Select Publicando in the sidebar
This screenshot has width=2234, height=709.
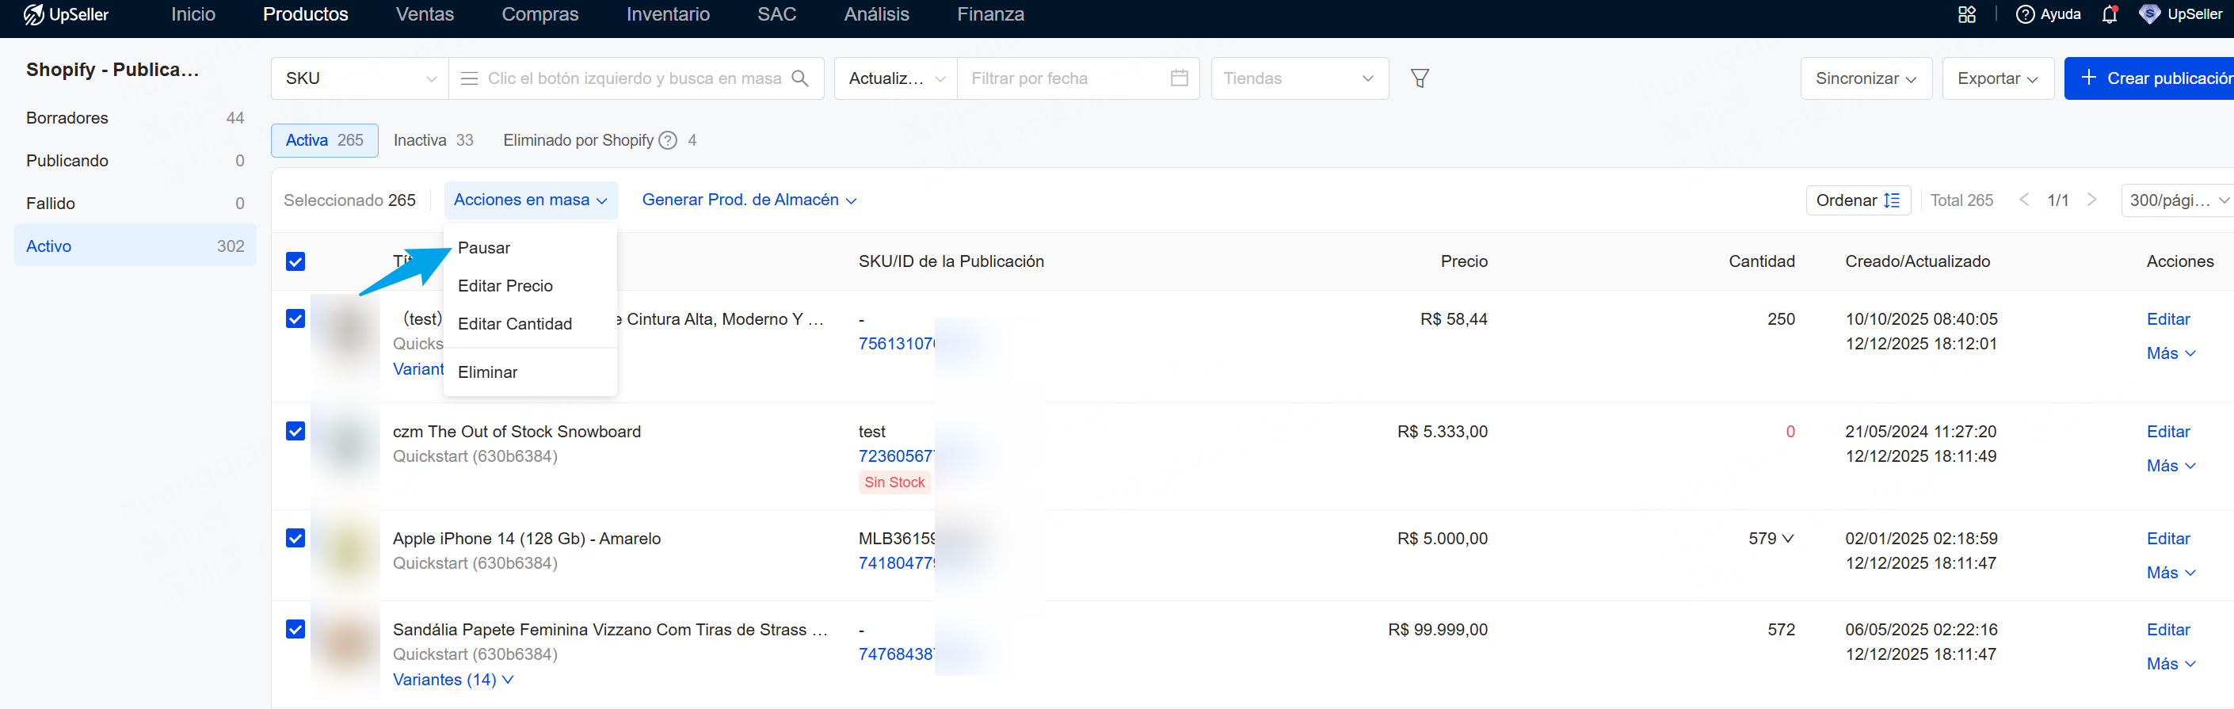(135, 162)
